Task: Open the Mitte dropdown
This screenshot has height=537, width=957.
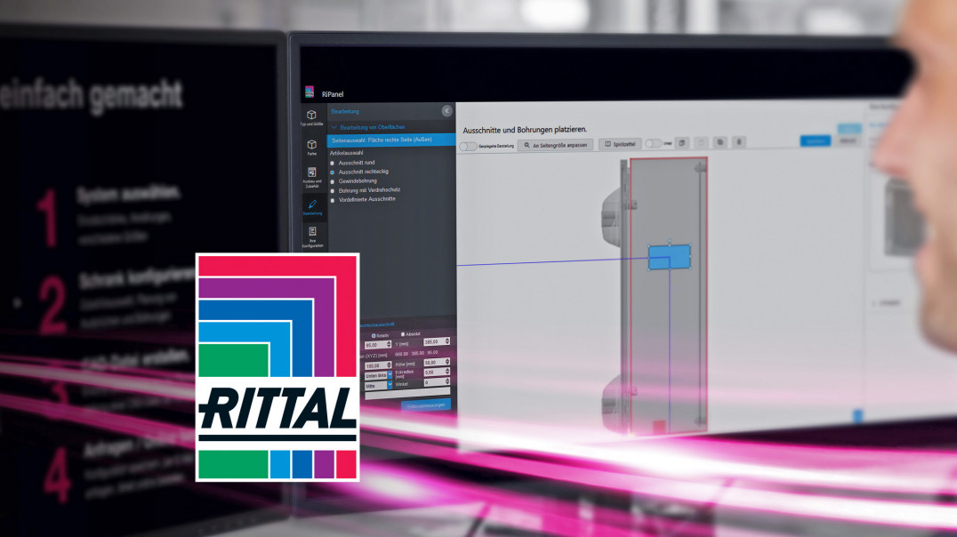Action: tap(378, 386)
